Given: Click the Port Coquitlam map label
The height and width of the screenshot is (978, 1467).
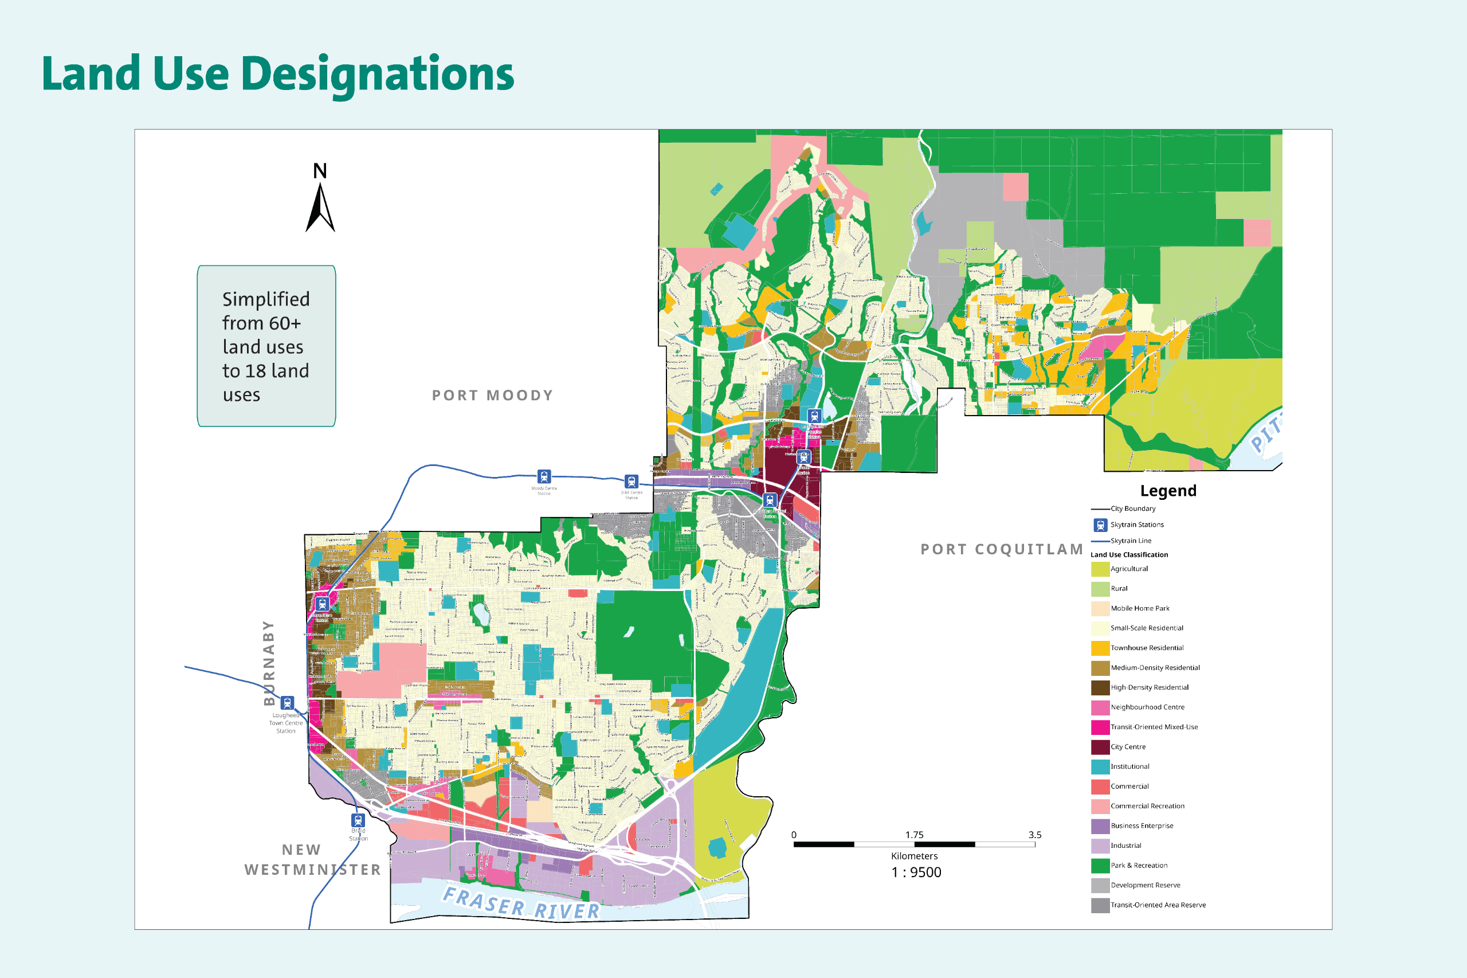Looking at the screenshot, I should coord(1001,550).
